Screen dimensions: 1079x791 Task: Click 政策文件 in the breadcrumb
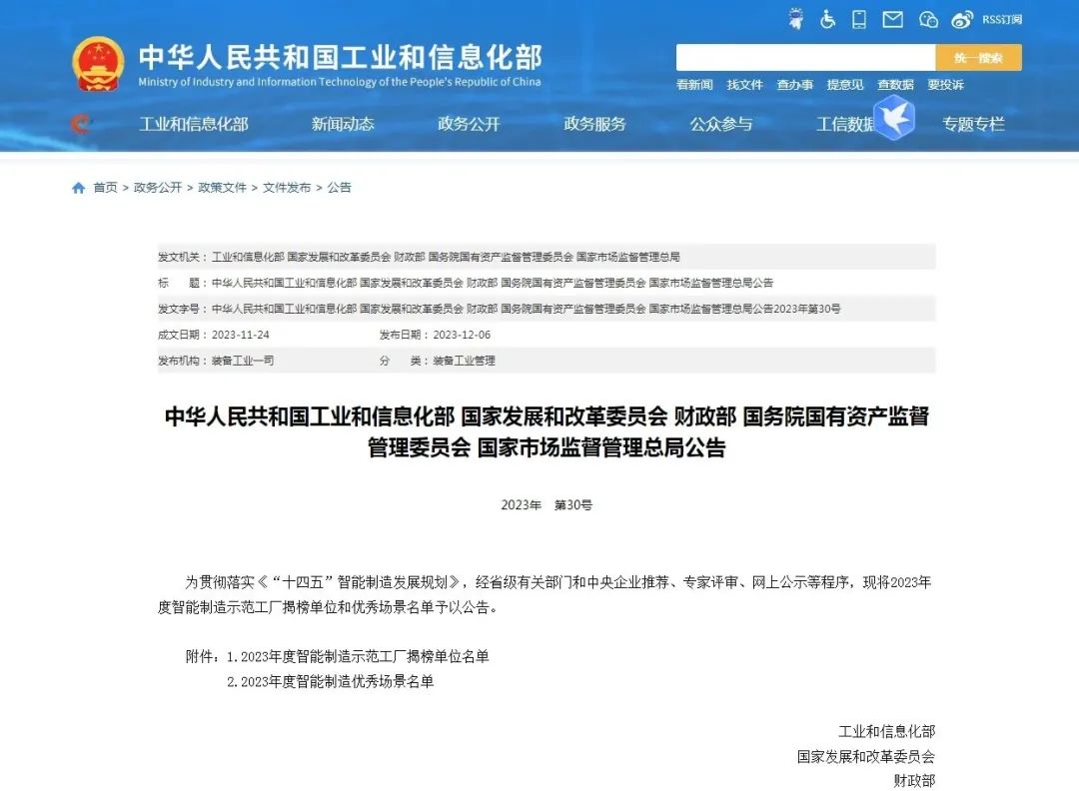(222, 188)
